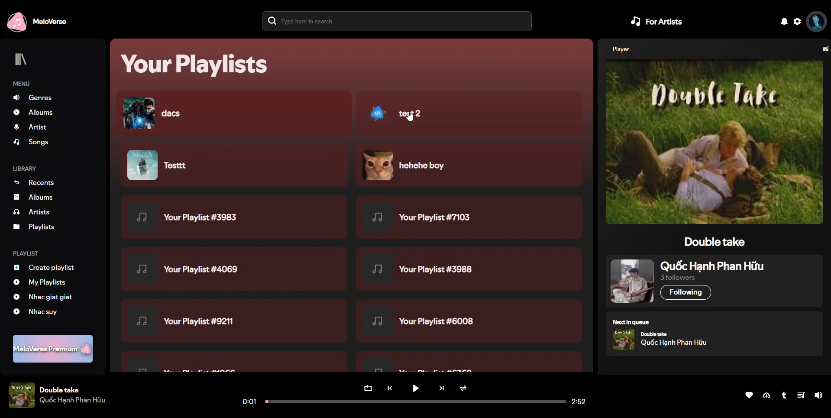Click the search input field
Screen dimensions: 831x418
[x=397, y=21]
